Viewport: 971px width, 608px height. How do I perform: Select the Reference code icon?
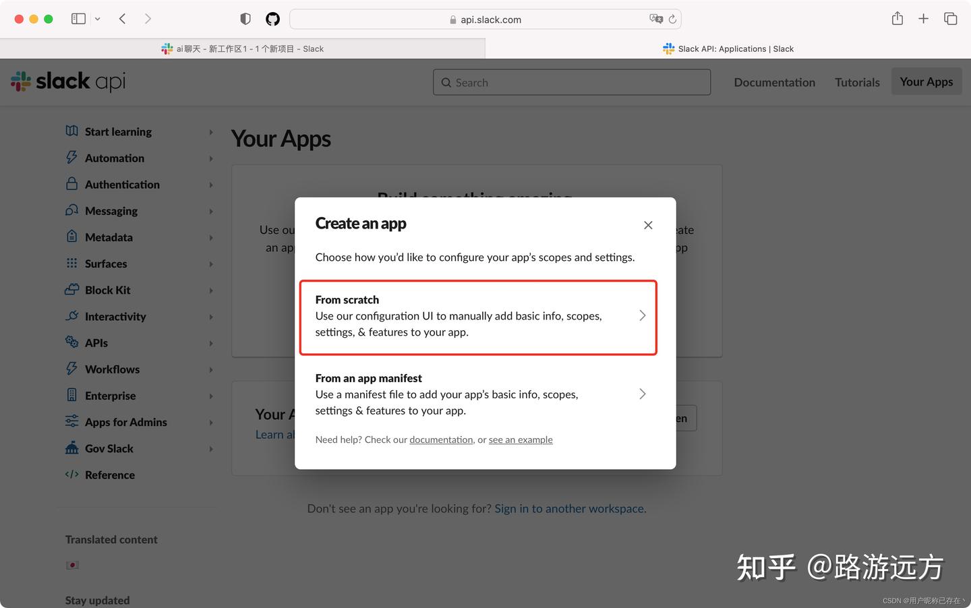tap(71, 475)
